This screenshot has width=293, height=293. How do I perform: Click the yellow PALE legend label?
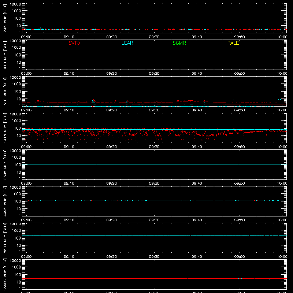(x=233, y=43)
